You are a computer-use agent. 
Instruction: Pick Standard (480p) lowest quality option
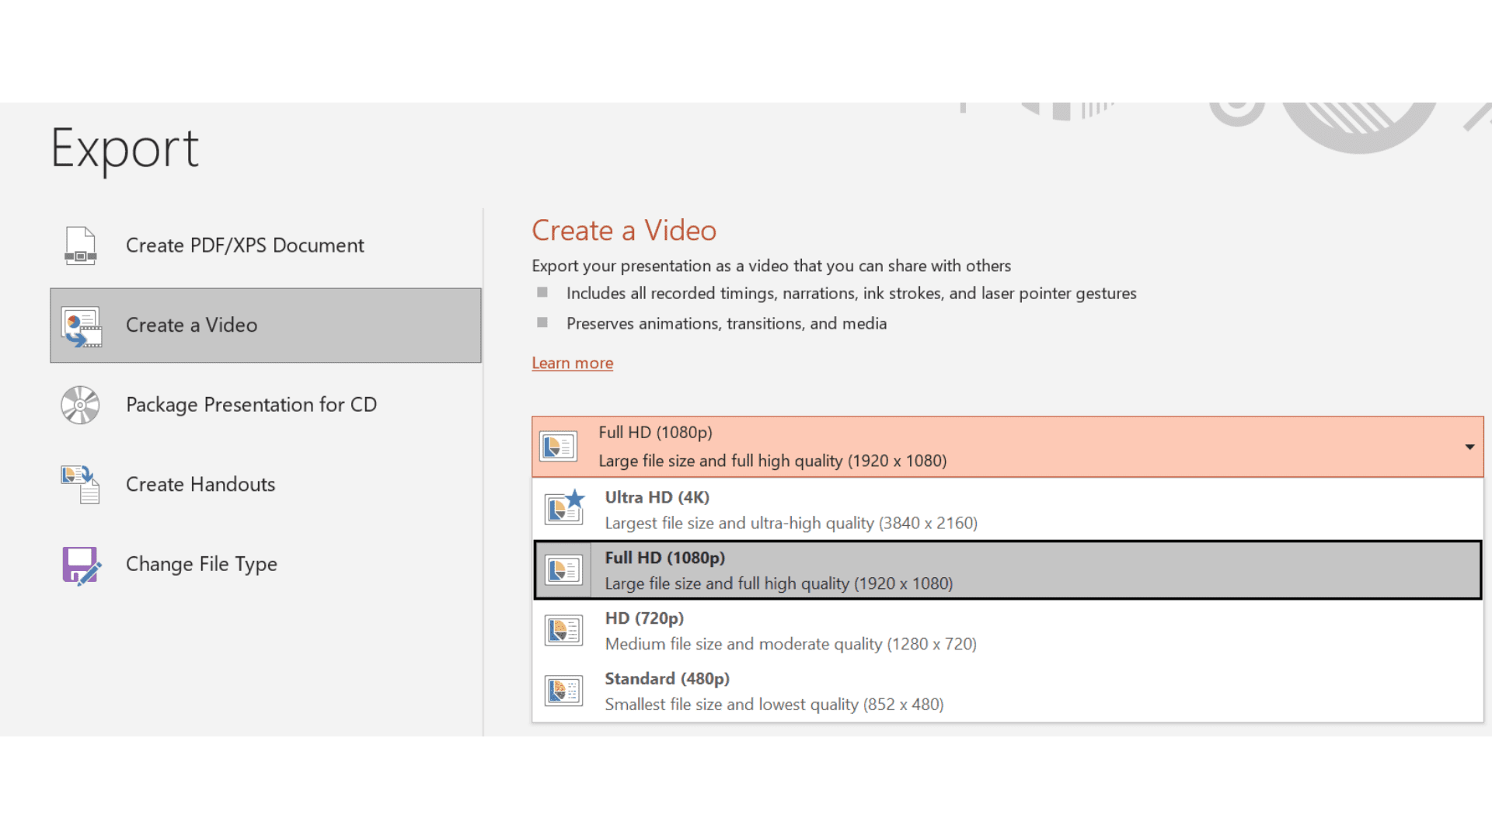[x=1008, y=691]
